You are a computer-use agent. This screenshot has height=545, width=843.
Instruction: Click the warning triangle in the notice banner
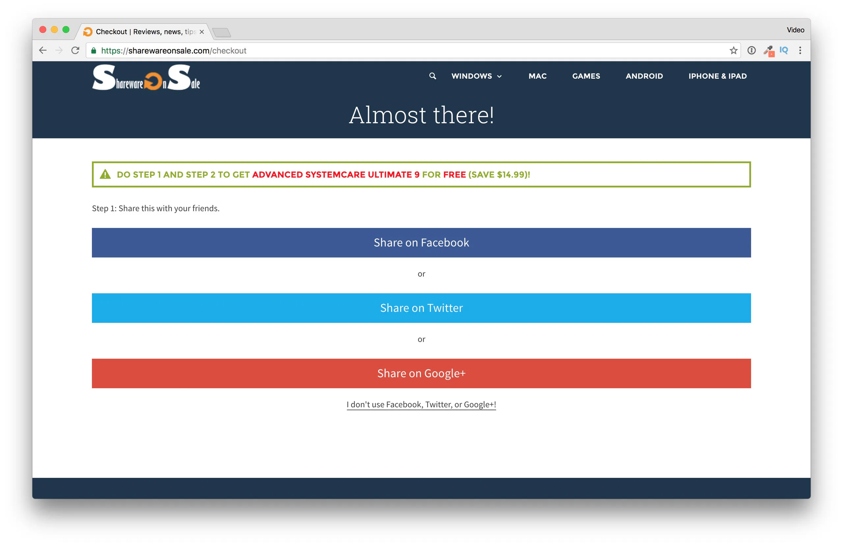click(105, 174)
